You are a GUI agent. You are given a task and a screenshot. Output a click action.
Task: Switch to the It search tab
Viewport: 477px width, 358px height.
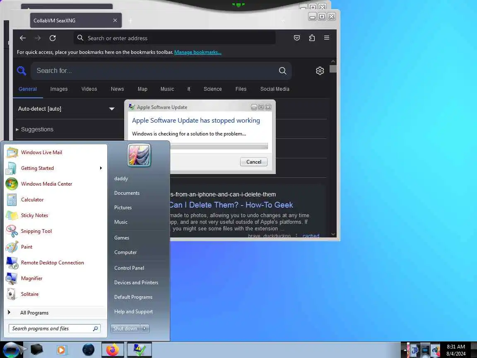189,89
